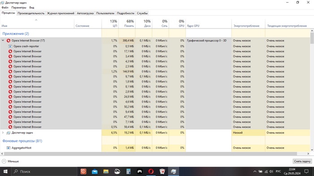Open the Параметры menu
Viewport: 314px width, 176px height.
coord(19,8)
